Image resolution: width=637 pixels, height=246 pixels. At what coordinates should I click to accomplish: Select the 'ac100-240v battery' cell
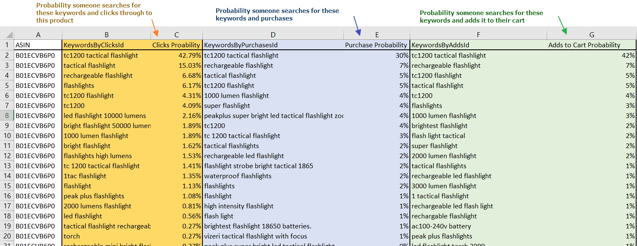coord(478,226)
